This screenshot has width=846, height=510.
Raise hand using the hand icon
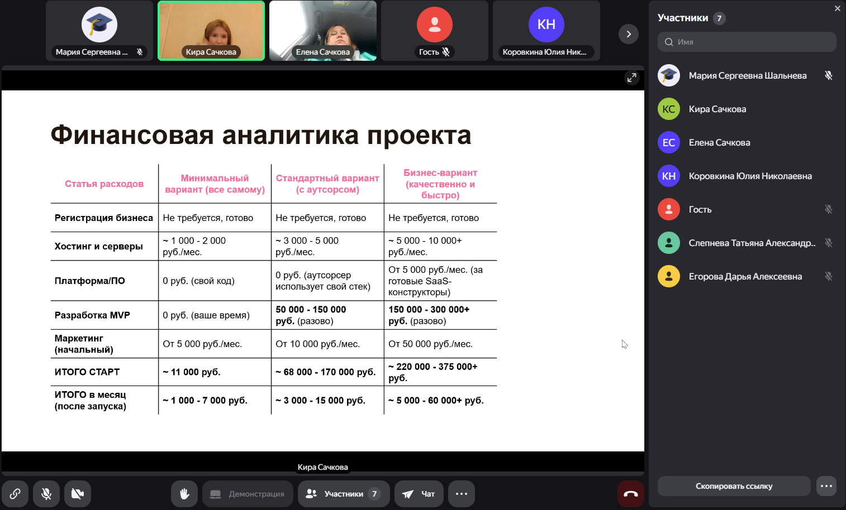184,494
